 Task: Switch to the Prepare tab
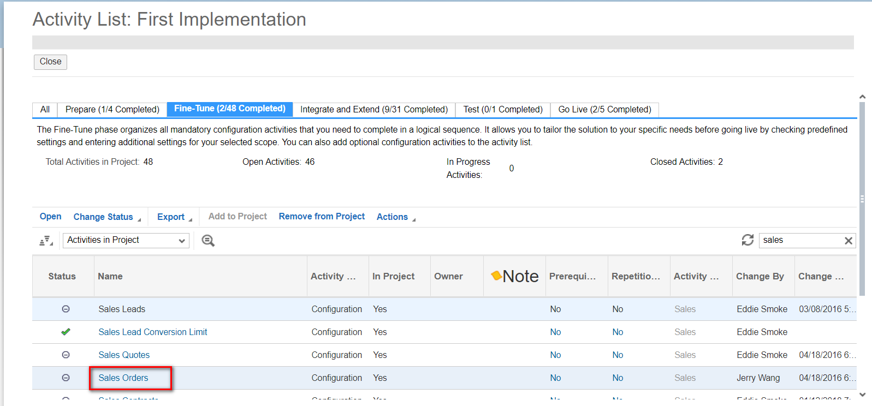[112, 110]
